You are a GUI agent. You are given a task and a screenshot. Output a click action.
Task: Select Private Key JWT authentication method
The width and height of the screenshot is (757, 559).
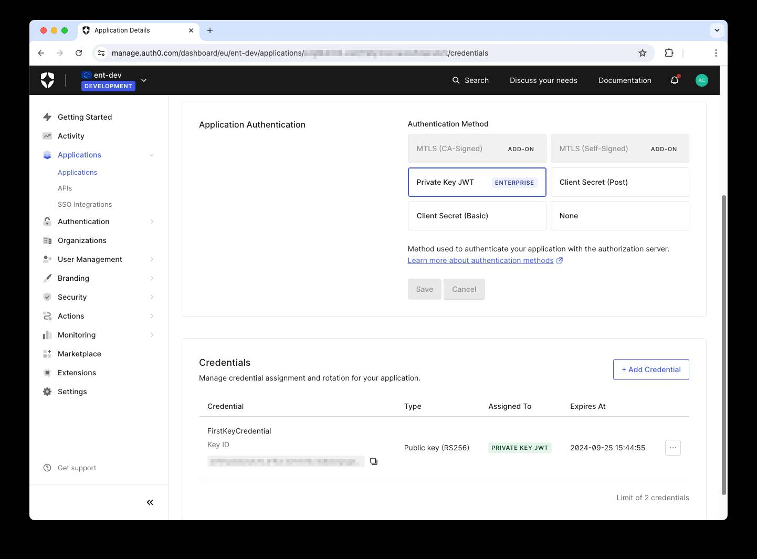point(477,182)
